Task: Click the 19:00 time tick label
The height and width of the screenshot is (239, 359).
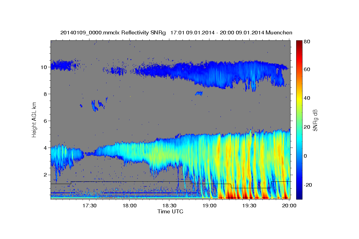Action: pos(209,206)
